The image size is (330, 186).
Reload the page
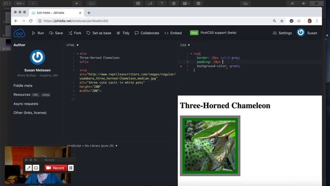[x=31, y=21]
